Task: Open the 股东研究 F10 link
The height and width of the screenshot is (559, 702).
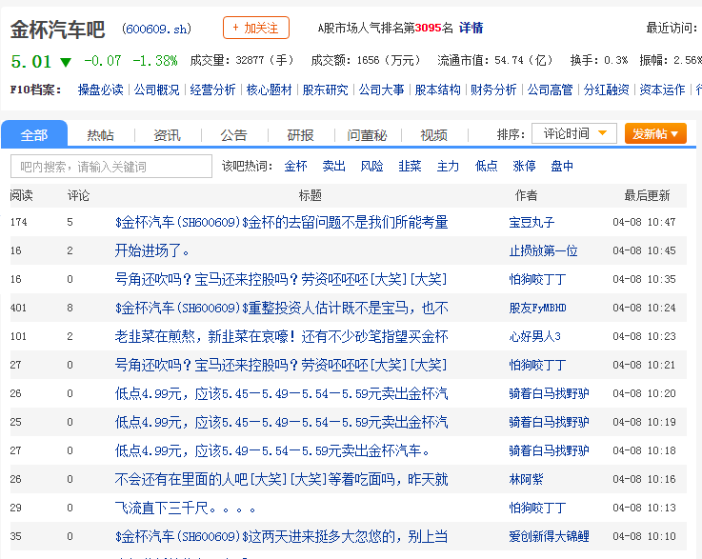Action: [325, 90]
